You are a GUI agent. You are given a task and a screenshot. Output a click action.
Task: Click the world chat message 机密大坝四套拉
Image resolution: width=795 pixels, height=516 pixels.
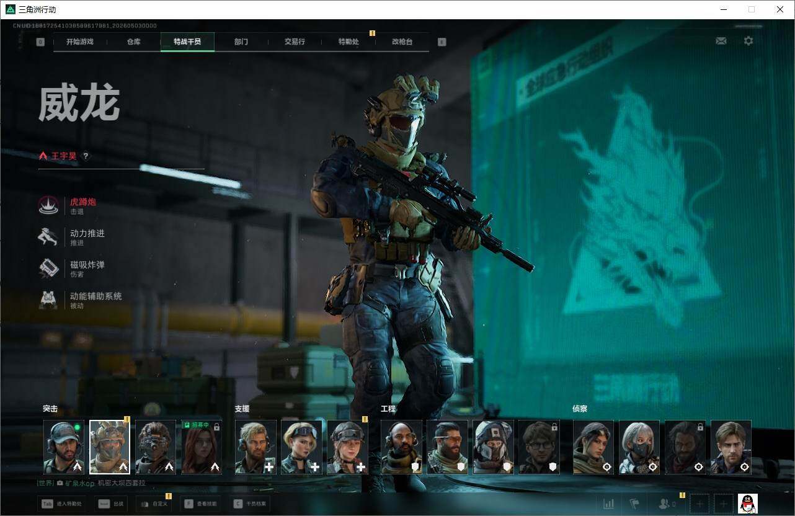pyautogui.click(x=121, y=483)
